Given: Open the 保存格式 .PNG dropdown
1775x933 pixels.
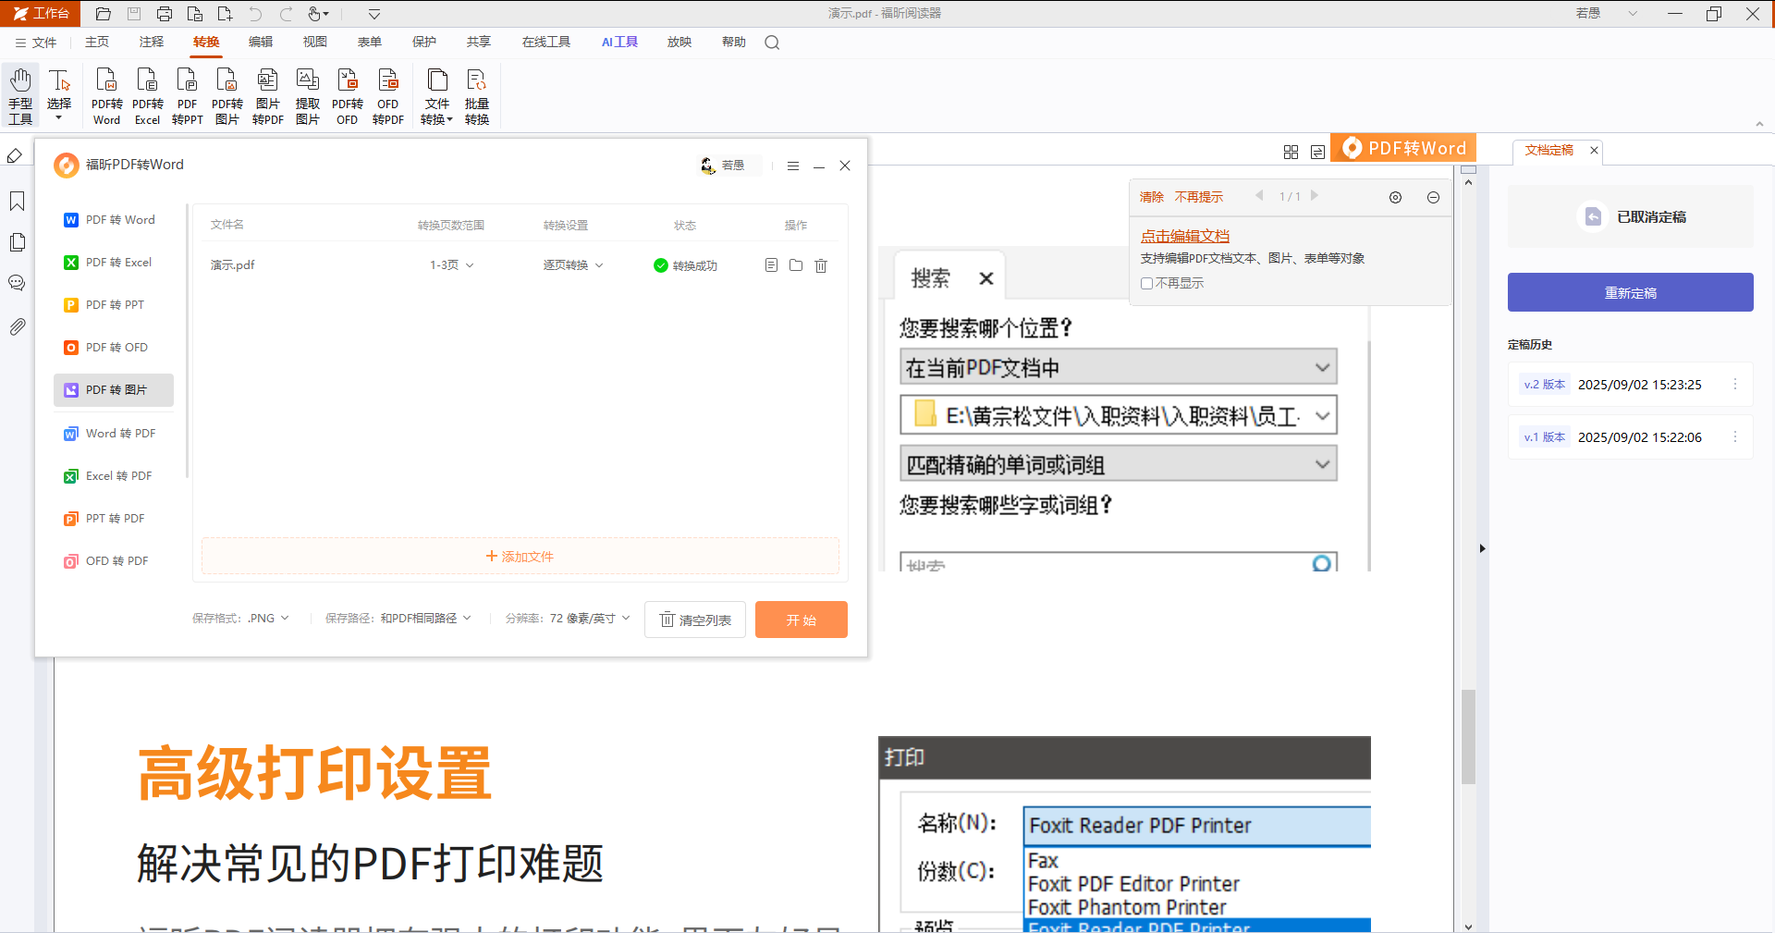Looking at the screenshot, I should pyautogui.click(x=268, y=619).
